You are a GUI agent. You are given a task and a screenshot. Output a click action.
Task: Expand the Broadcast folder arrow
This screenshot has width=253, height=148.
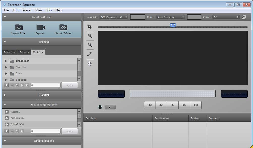coord(6,61)
